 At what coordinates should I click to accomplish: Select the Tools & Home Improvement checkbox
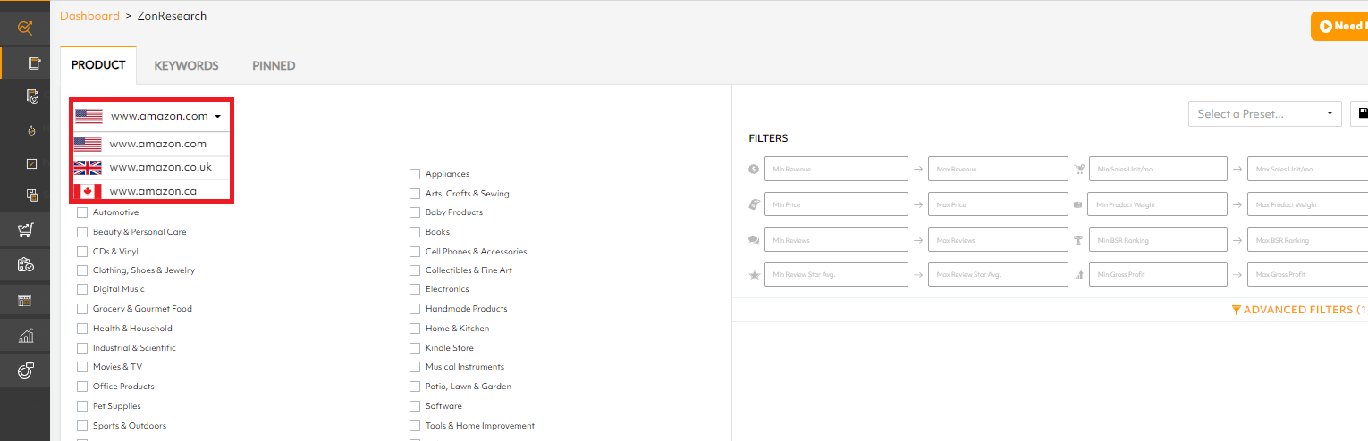click(x=415, y=426)
